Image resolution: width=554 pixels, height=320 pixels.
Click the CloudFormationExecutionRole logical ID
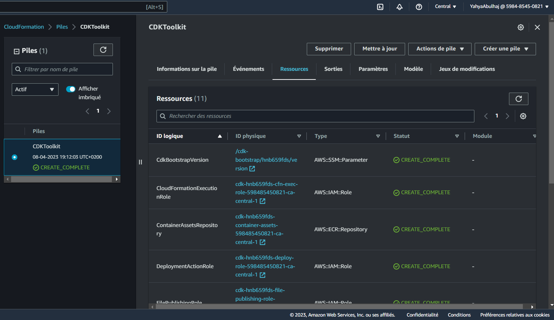click(x=187, y=192)
